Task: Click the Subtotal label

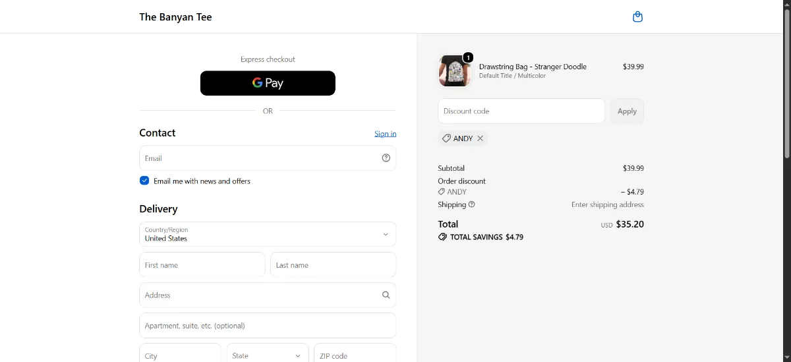Action: (452, 168)
